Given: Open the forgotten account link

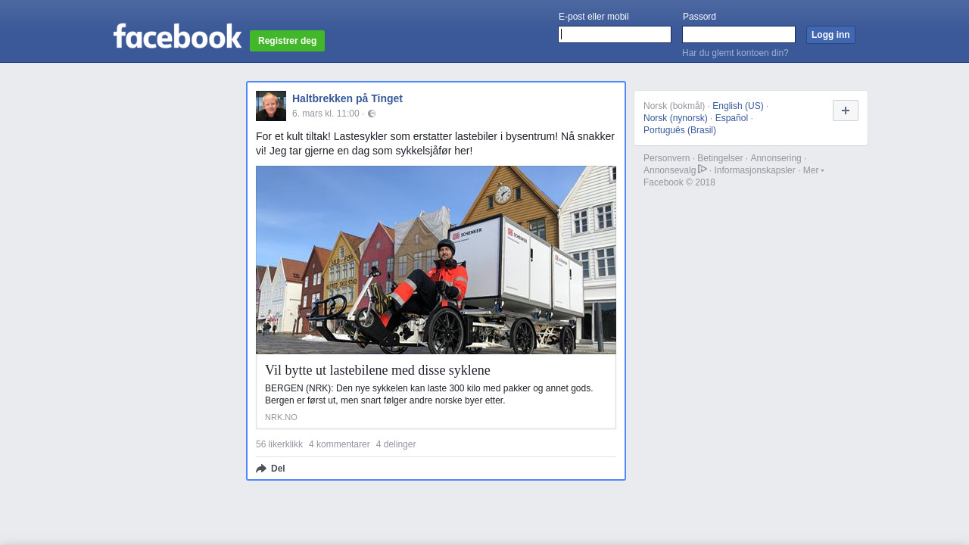Looking at the screenshot, I should click(x=735, y=53).
